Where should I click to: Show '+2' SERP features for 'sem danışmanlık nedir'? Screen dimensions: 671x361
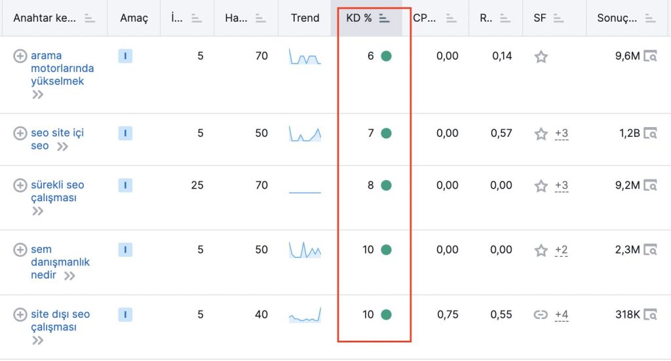coord(561,250)
